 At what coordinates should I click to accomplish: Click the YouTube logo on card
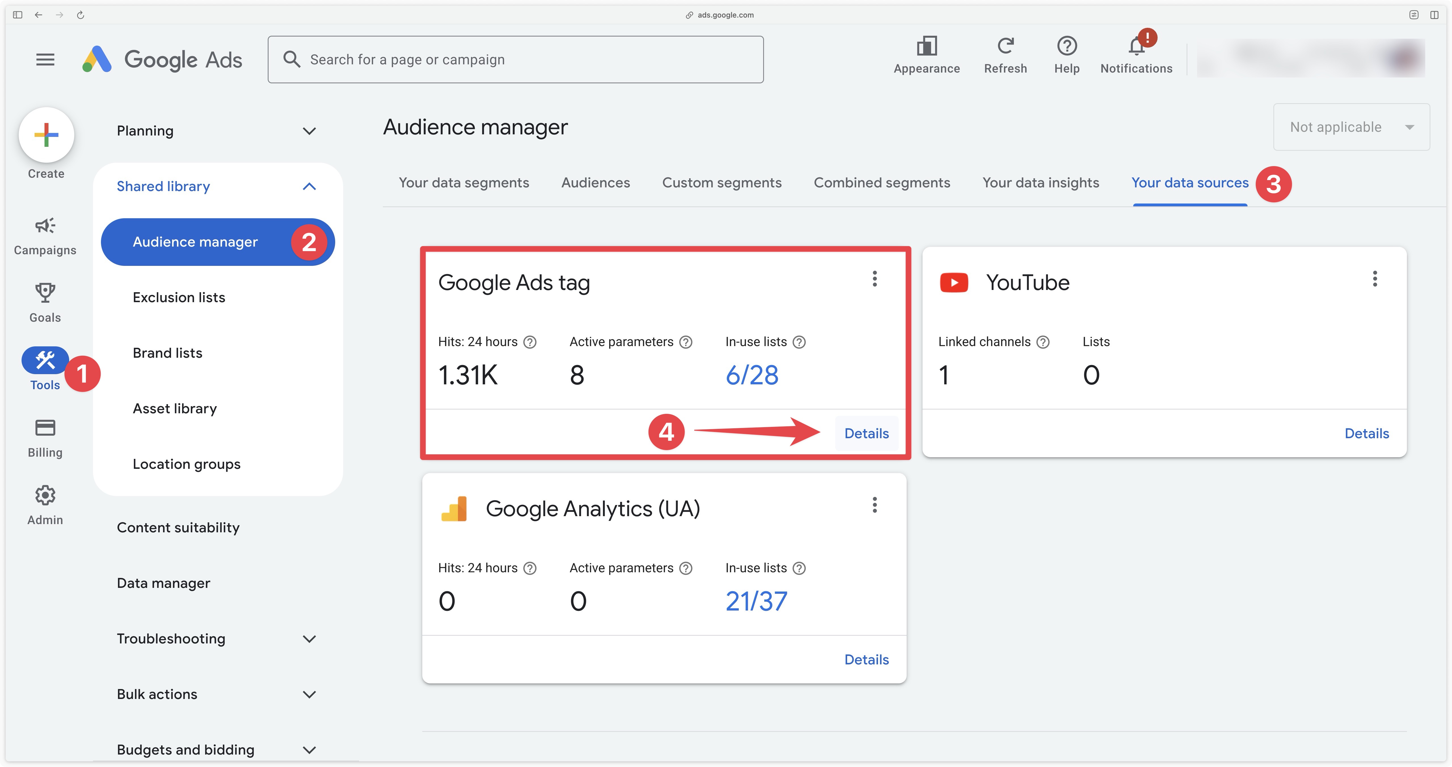click(x=954, y=282)
